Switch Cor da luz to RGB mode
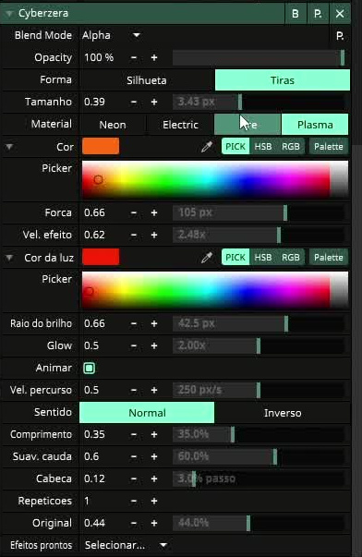The height and width of the screenshot is (557, 362). point(291,257)
